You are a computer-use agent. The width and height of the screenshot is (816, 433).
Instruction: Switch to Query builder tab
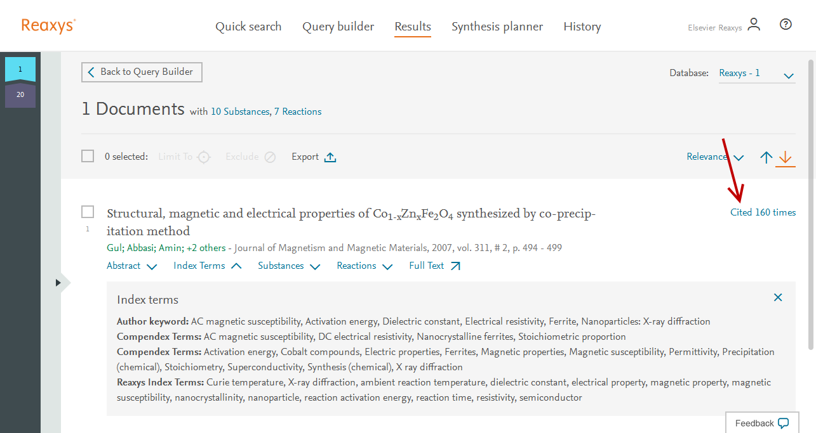338,27
